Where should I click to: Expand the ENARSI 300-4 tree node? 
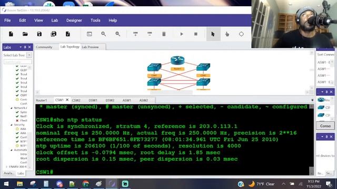(6, 166)
